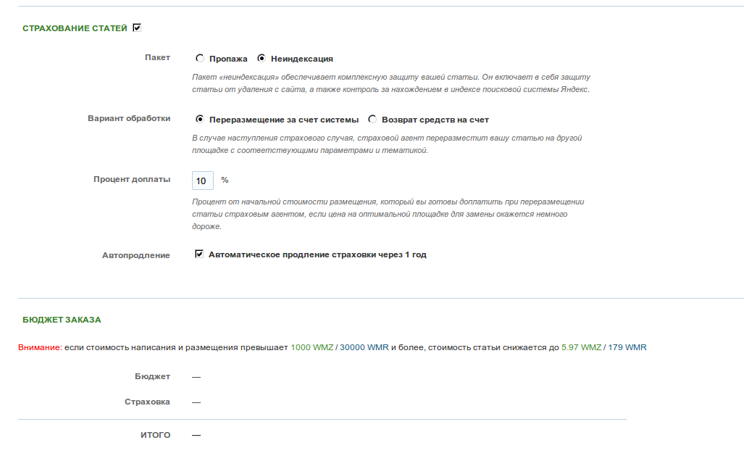Click the blue 179 WMR price
Image resolution: width=744 pixels, height=456 pixels.
click(x=627, y=347)
